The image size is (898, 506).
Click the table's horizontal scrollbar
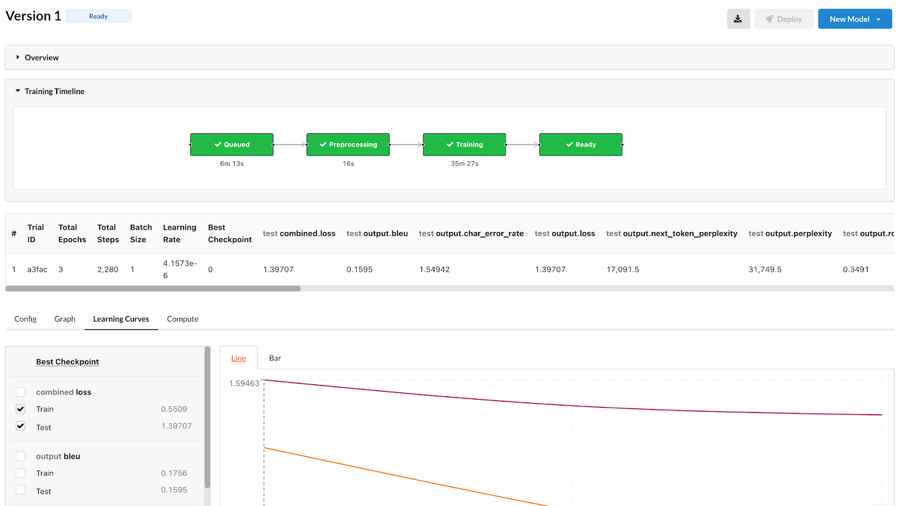(152, 288)
